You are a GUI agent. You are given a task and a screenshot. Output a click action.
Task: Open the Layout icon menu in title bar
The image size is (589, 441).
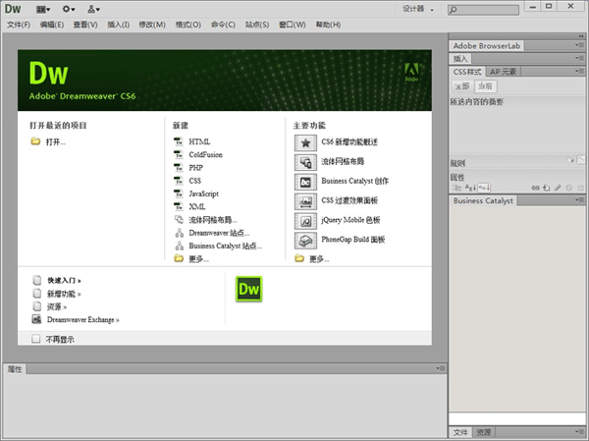(x=42, y=9)
